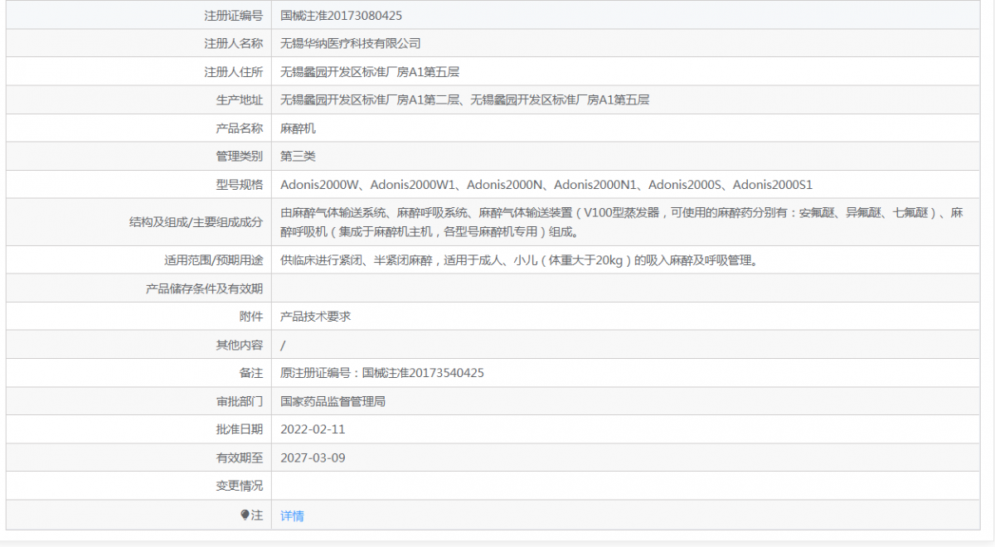995x547 pixels.
Task: Click the 批准日期 label
Action: (x=240, y=429)
